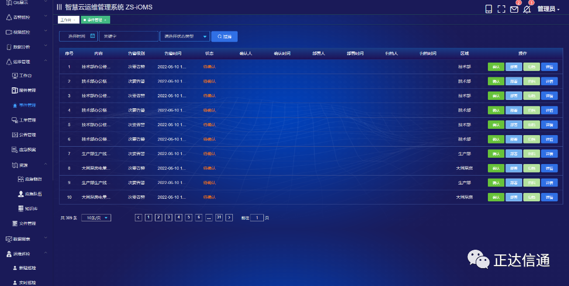
Task: Toggle fullscreen mode icon
Action: (501, 9)
